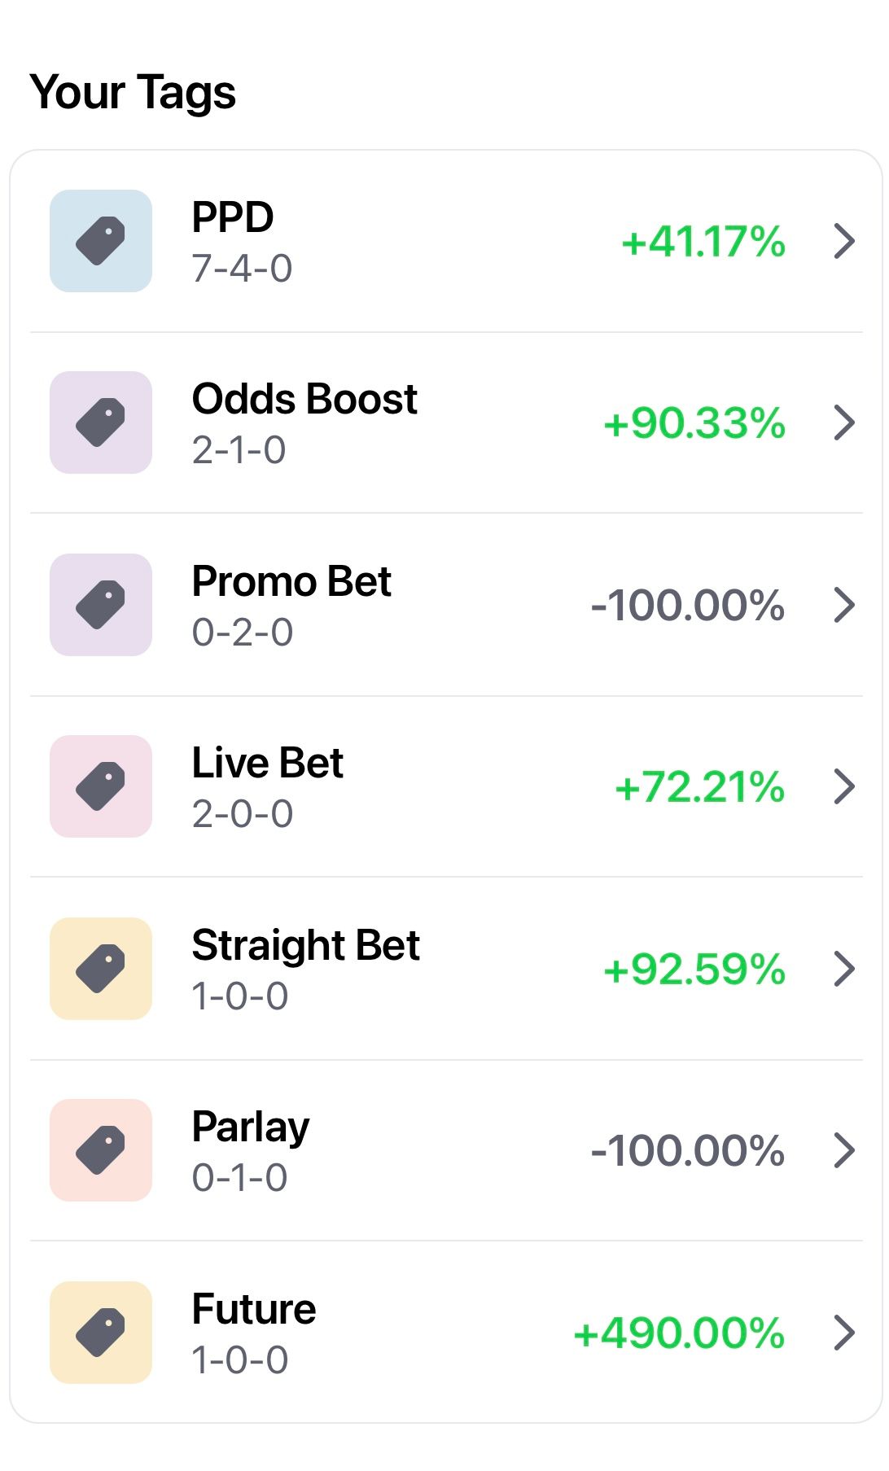Click chevron next to Promo Bet
Viewport: 889px width, 1471px height.
pyautogui.click(x=845, y=605)
